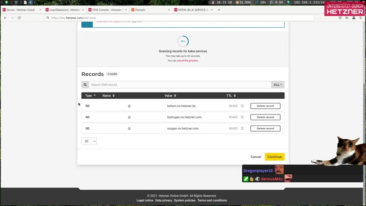
Task: Close the DNS Console tab
Action: tap(126, 10)
